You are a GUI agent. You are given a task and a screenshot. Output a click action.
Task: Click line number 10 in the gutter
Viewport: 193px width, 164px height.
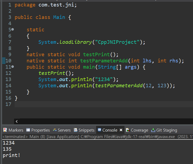8,61
